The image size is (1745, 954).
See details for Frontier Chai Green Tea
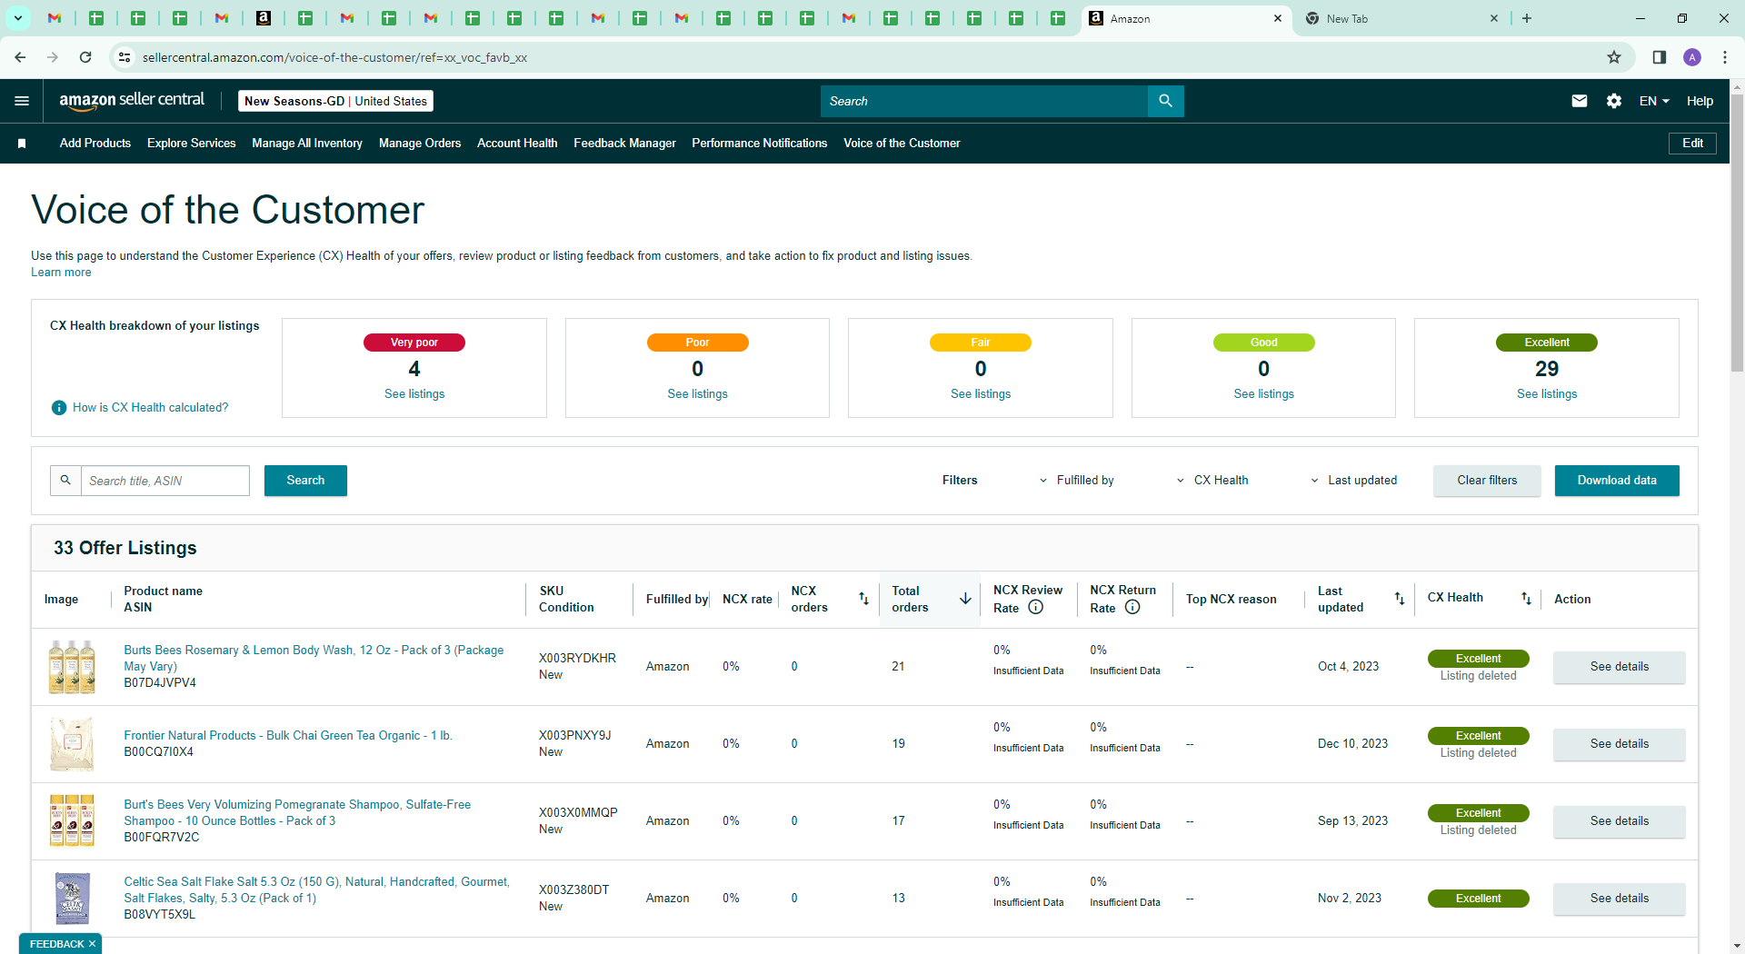pyautogui.click(x=1620, y=744)
